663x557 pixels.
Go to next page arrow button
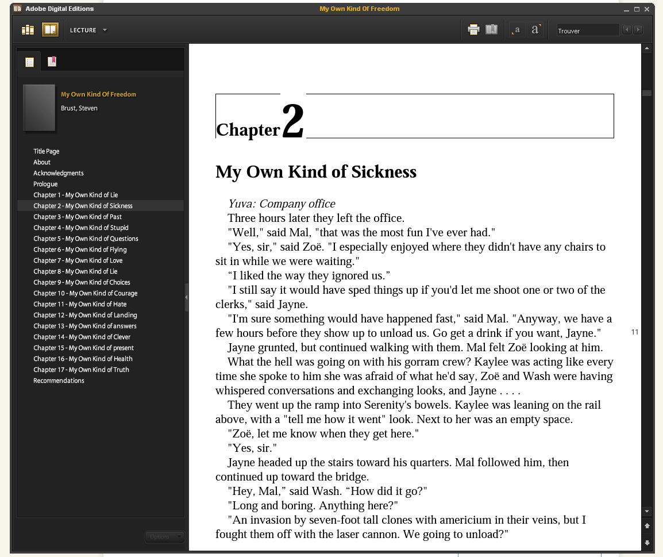pyautogui.click(x=647, y=543)
